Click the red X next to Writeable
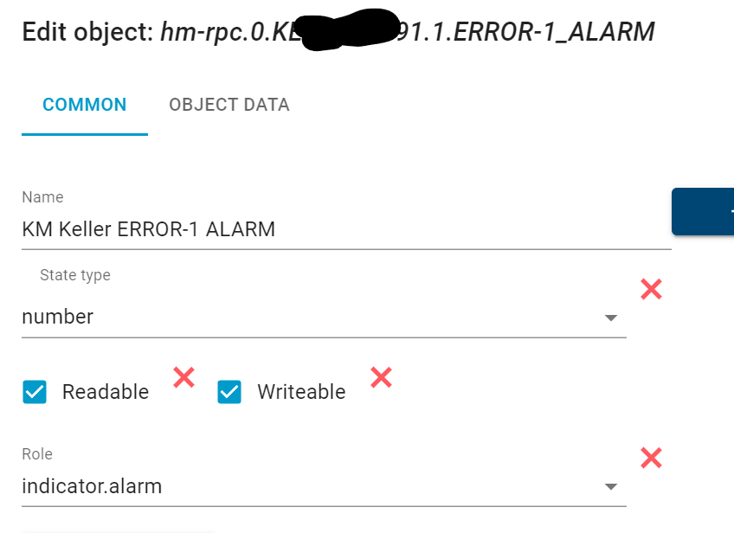This screenshot has height=533, width=734. [381, 376]
